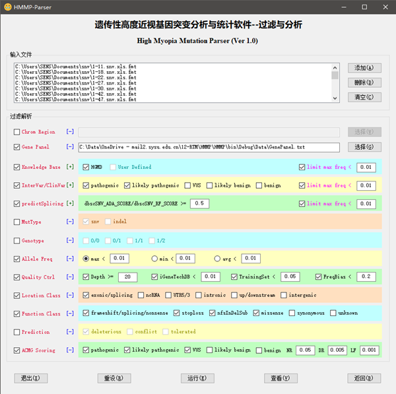Screen dimensions: 396x394
Task: Click the 清空(C) clear button
Action: pos(364,97)
